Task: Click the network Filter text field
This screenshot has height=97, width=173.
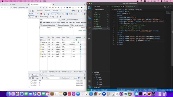Action: pos(49,20)
